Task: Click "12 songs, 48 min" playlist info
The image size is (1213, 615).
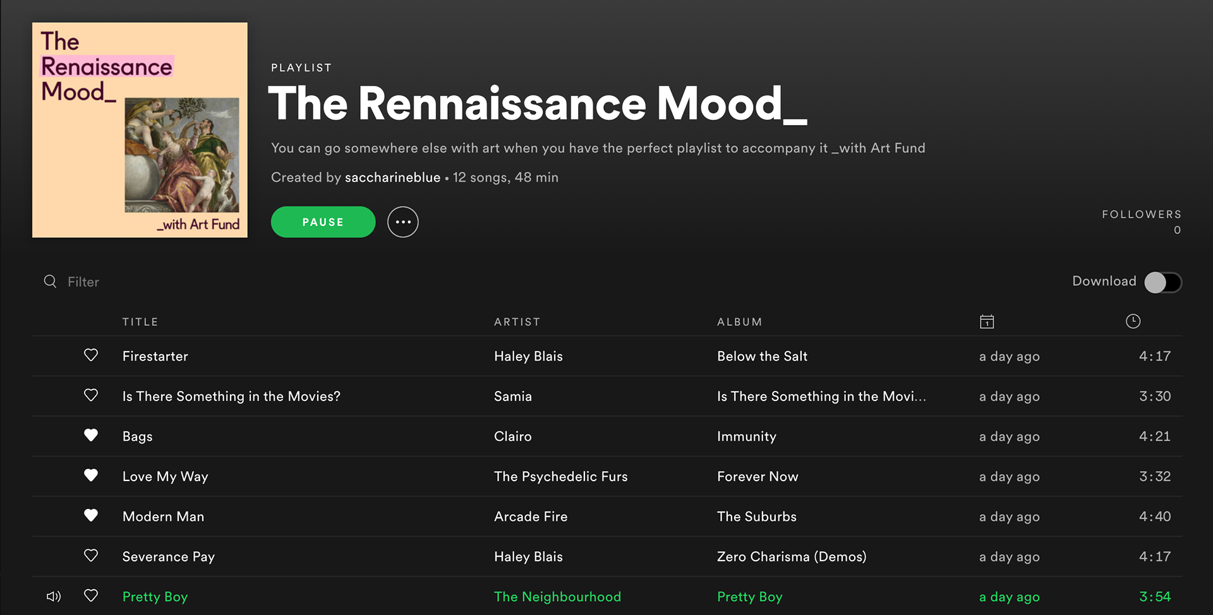Action: [x=505, y=177]
